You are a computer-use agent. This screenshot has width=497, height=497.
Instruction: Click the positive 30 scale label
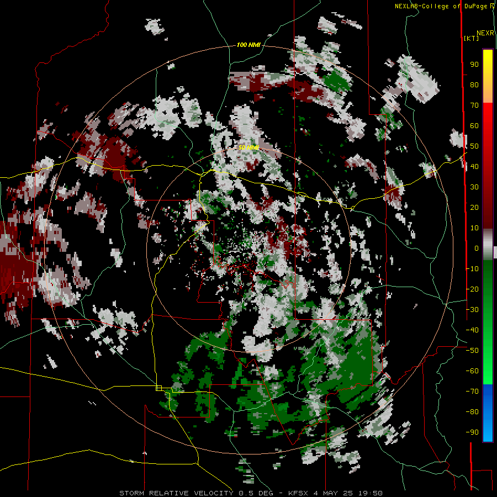[x=474, y=187]
